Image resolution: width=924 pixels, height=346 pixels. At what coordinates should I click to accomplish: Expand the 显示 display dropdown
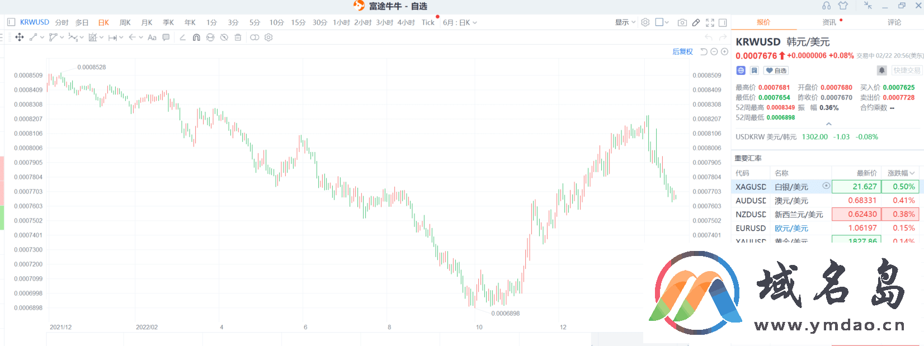[625, 22]
